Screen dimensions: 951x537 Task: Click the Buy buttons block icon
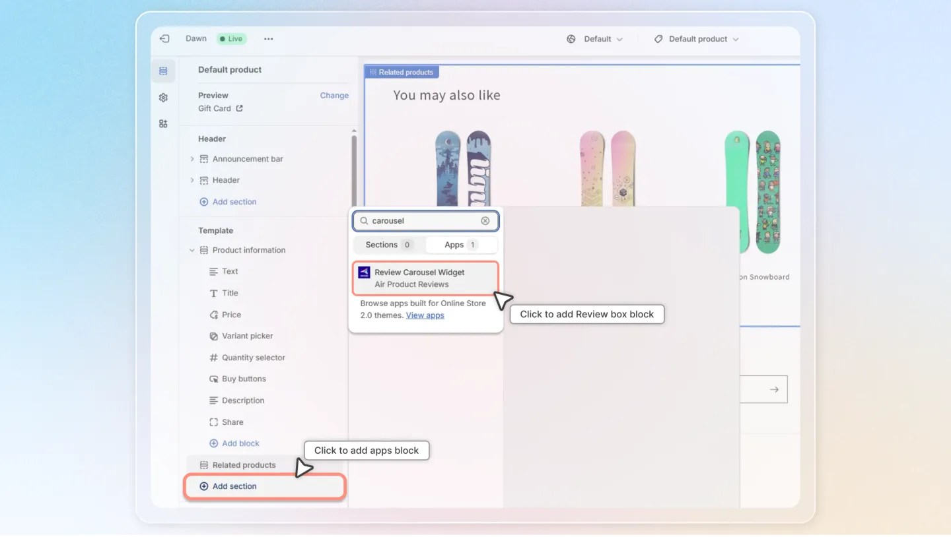click(213, 379)
